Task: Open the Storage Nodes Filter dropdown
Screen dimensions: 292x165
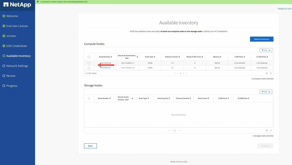Action: pos(266,92)
